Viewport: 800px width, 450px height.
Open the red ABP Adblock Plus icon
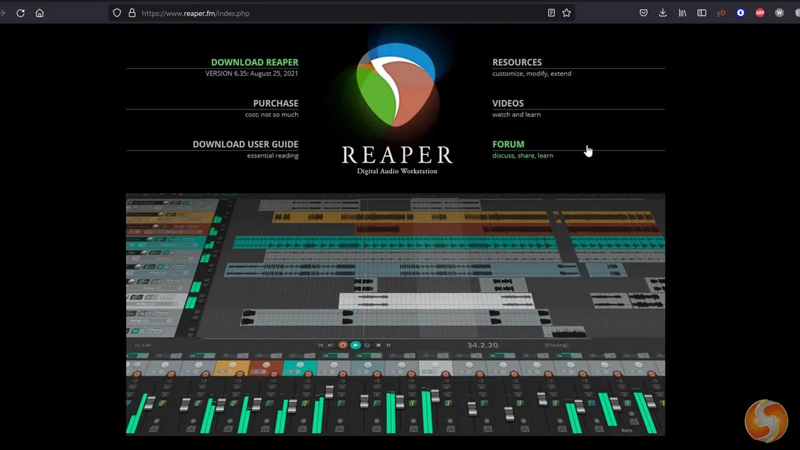click(x=760, y=13)
